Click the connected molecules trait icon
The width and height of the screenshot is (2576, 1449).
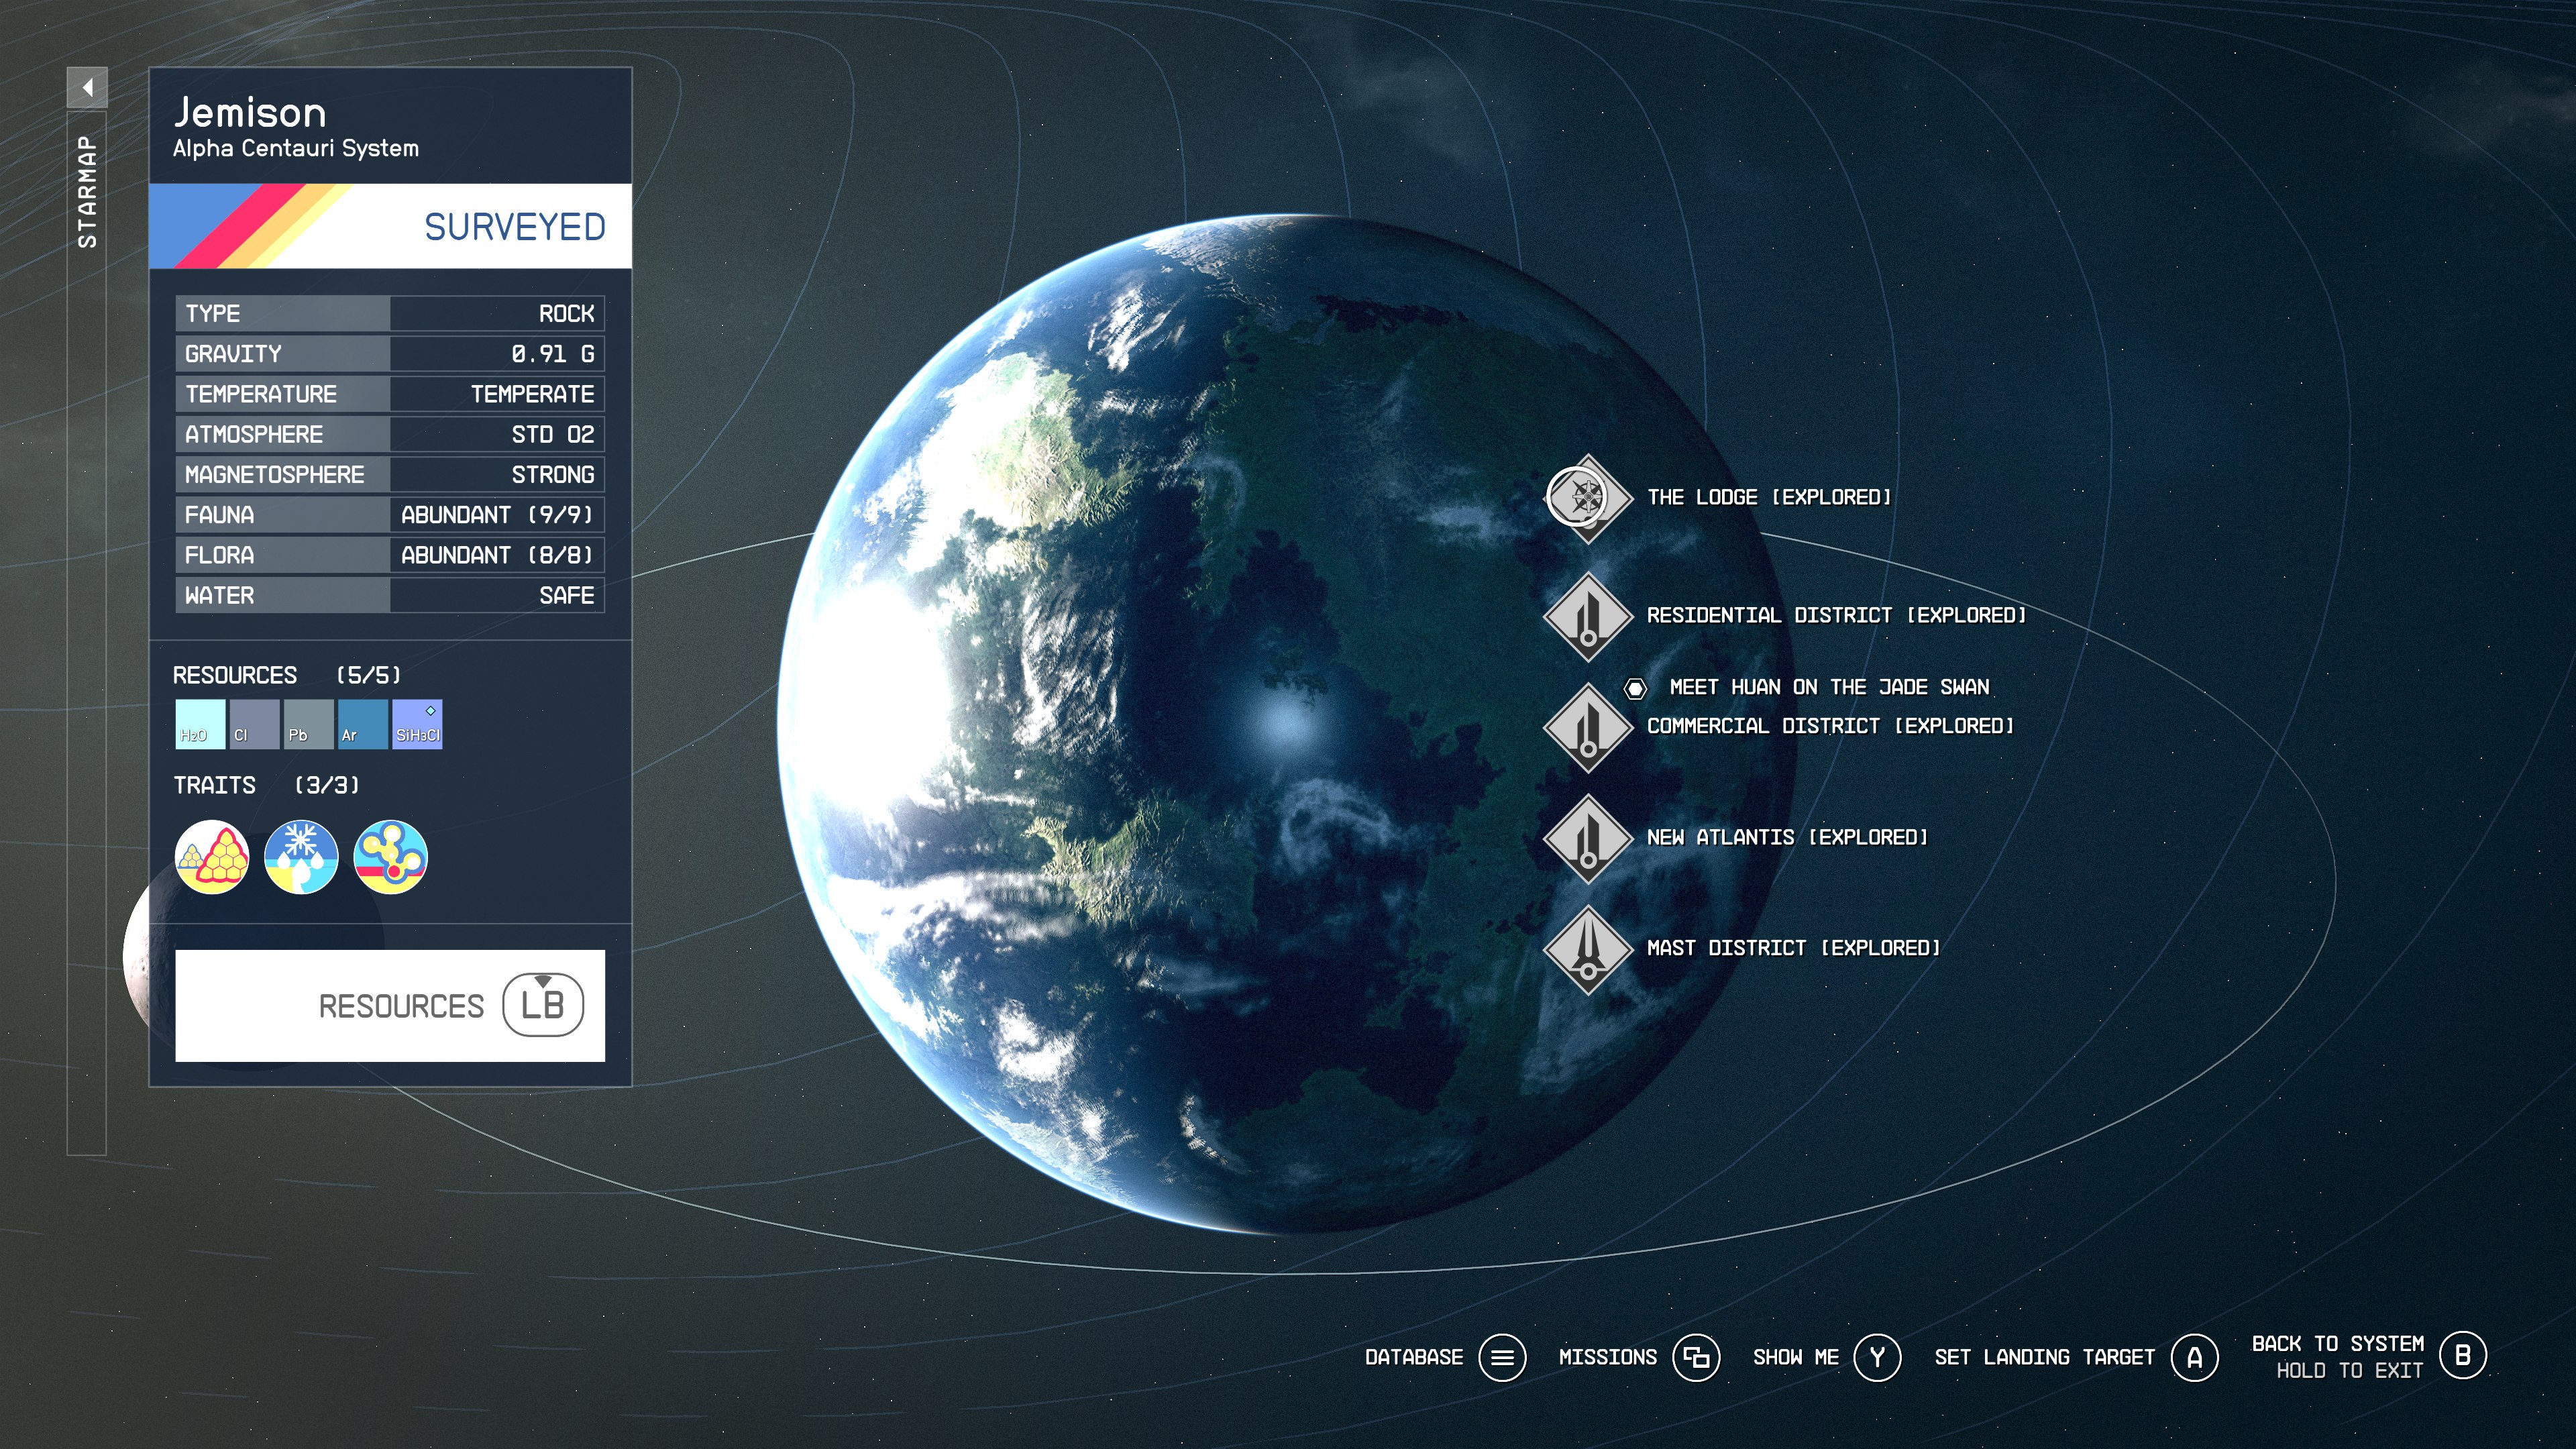390,857
